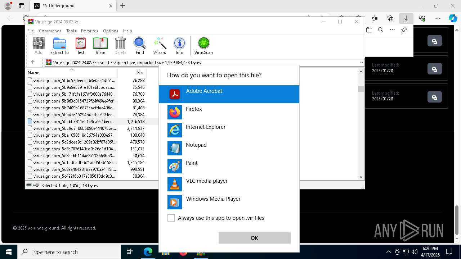This screenshot has width=461, height=259.
Task: Open a new Edge tab
Action: coord(122,6)
